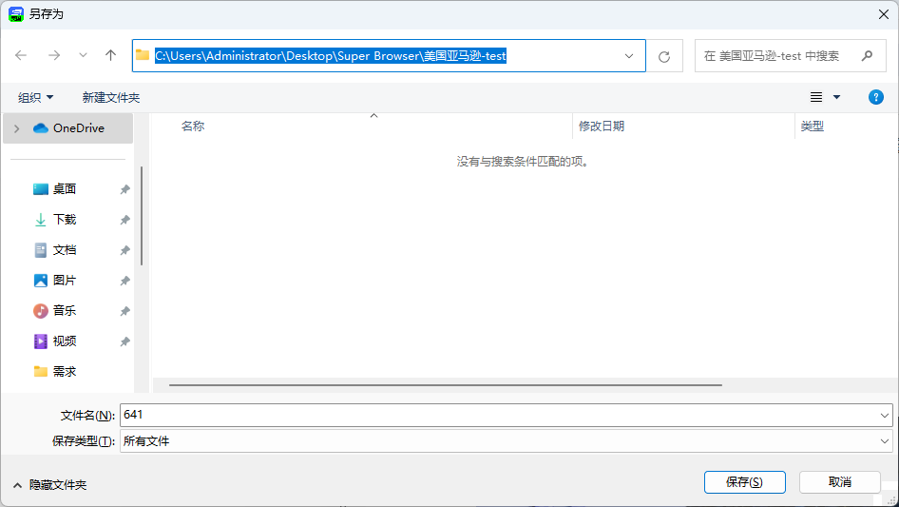Open the file name dropdown list
This screenshot has width=899, height=507.
coord(885,416)
